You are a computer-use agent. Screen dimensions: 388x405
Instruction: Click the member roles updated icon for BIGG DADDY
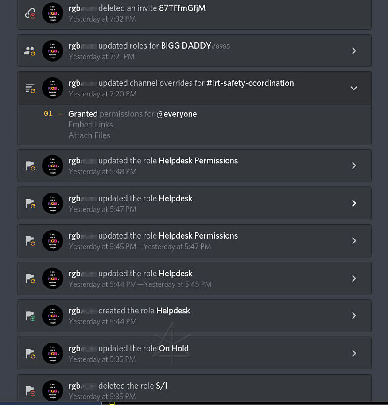[30, 51]
